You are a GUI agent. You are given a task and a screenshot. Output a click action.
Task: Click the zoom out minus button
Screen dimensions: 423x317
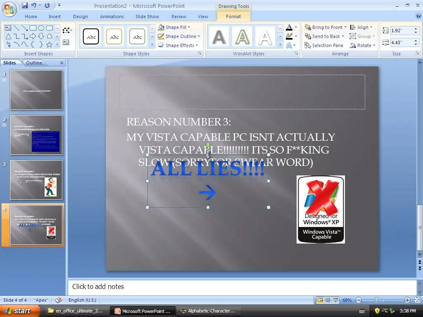pyautogui.click(x=359, y=300)
